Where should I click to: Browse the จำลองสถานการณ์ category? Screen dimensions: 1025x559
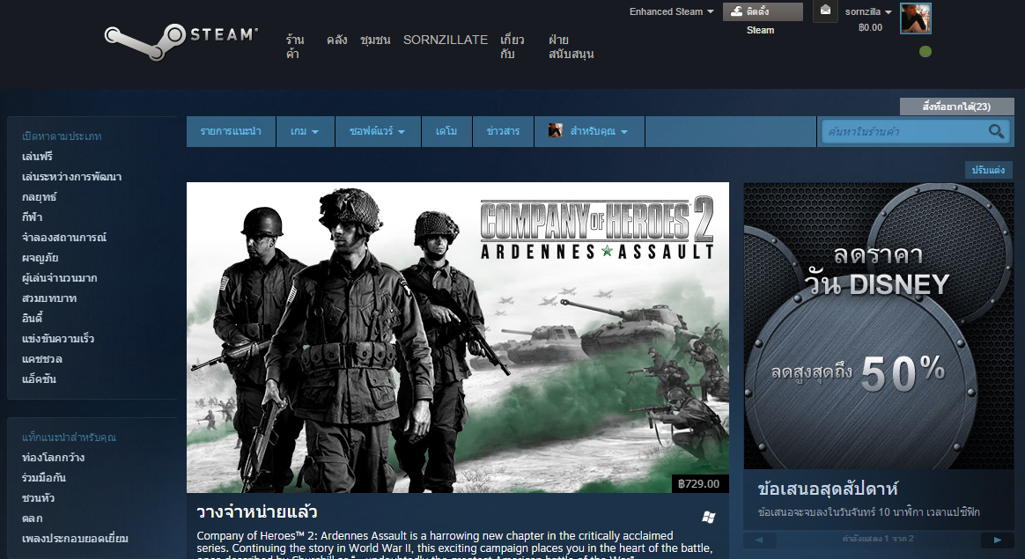click(64, 238)
